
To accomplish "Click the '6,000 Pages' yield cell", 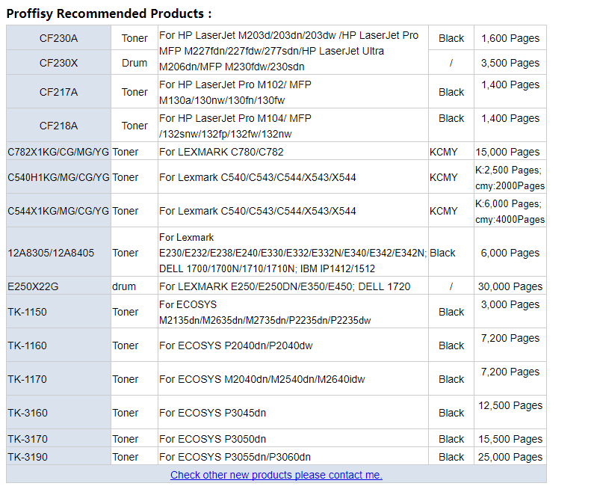I will coord(510,253).
